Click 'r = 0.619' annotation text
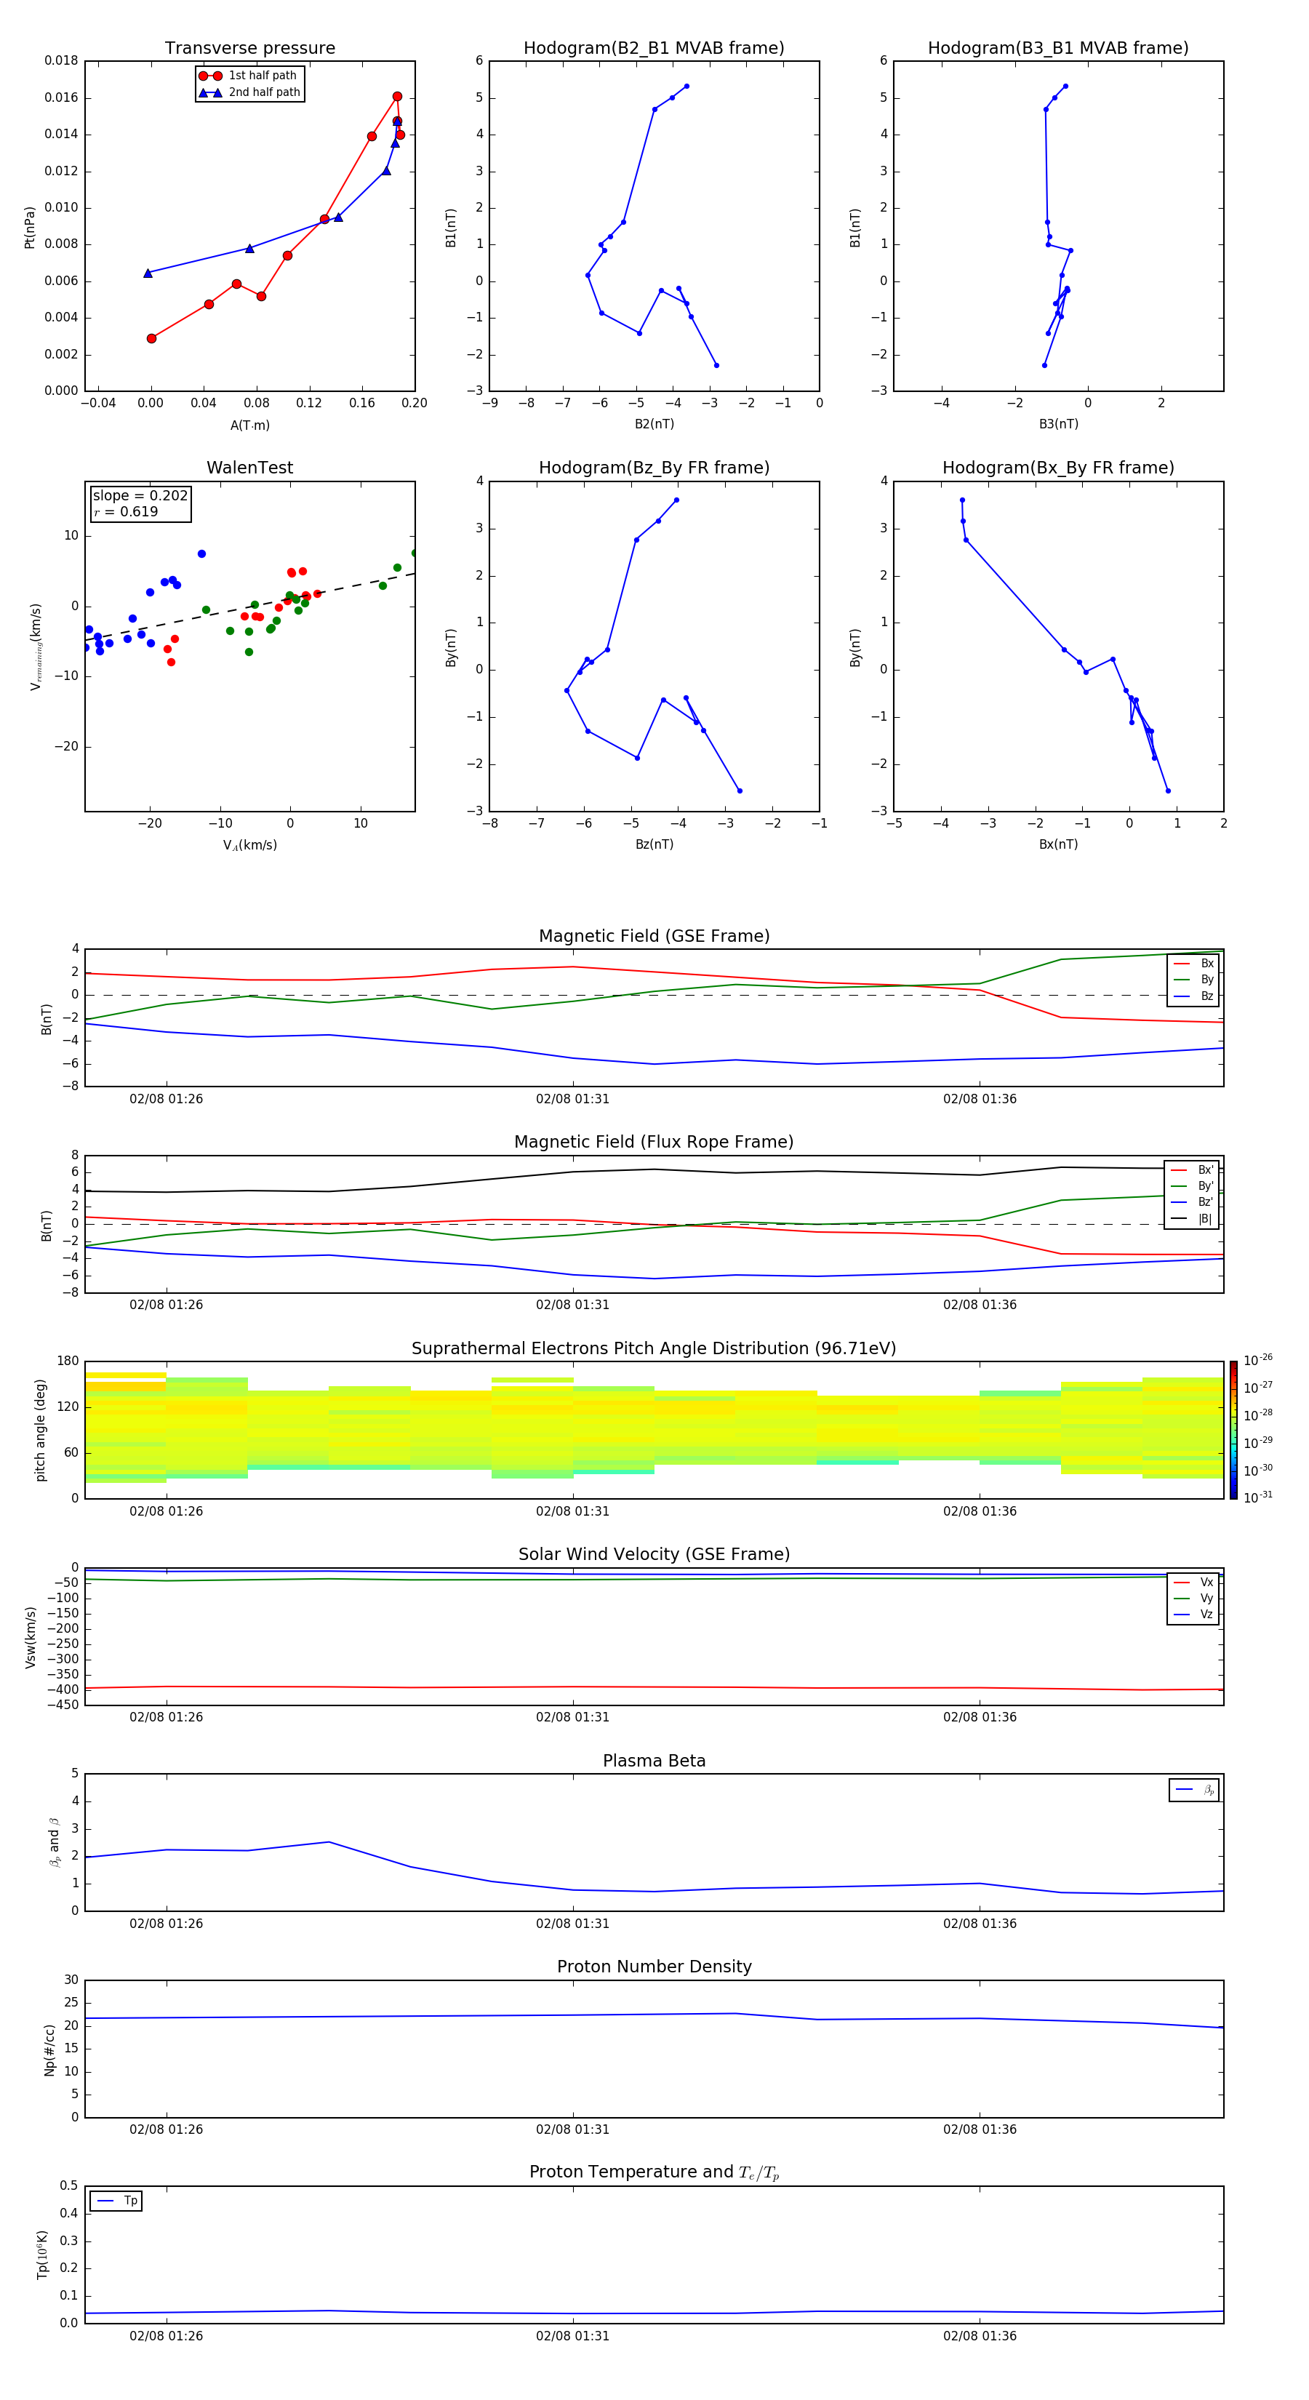 click(126, 511)
